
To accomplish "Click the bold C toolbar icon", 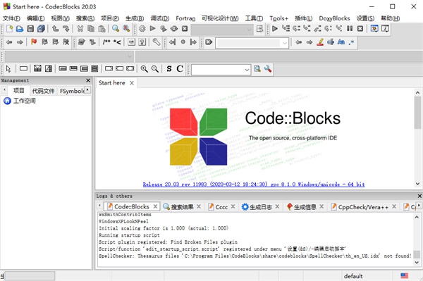I will tap(180, 69).
